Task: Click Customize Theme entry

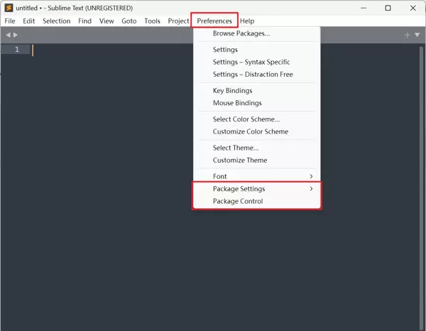Action: point(240,160)
